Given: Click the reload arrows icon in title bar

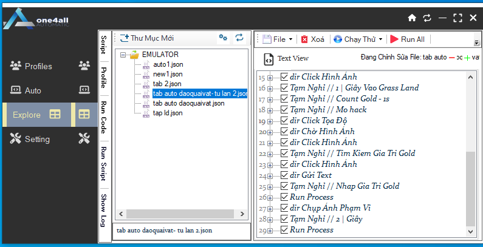Looking at the screenshot, I should point(427,18).
